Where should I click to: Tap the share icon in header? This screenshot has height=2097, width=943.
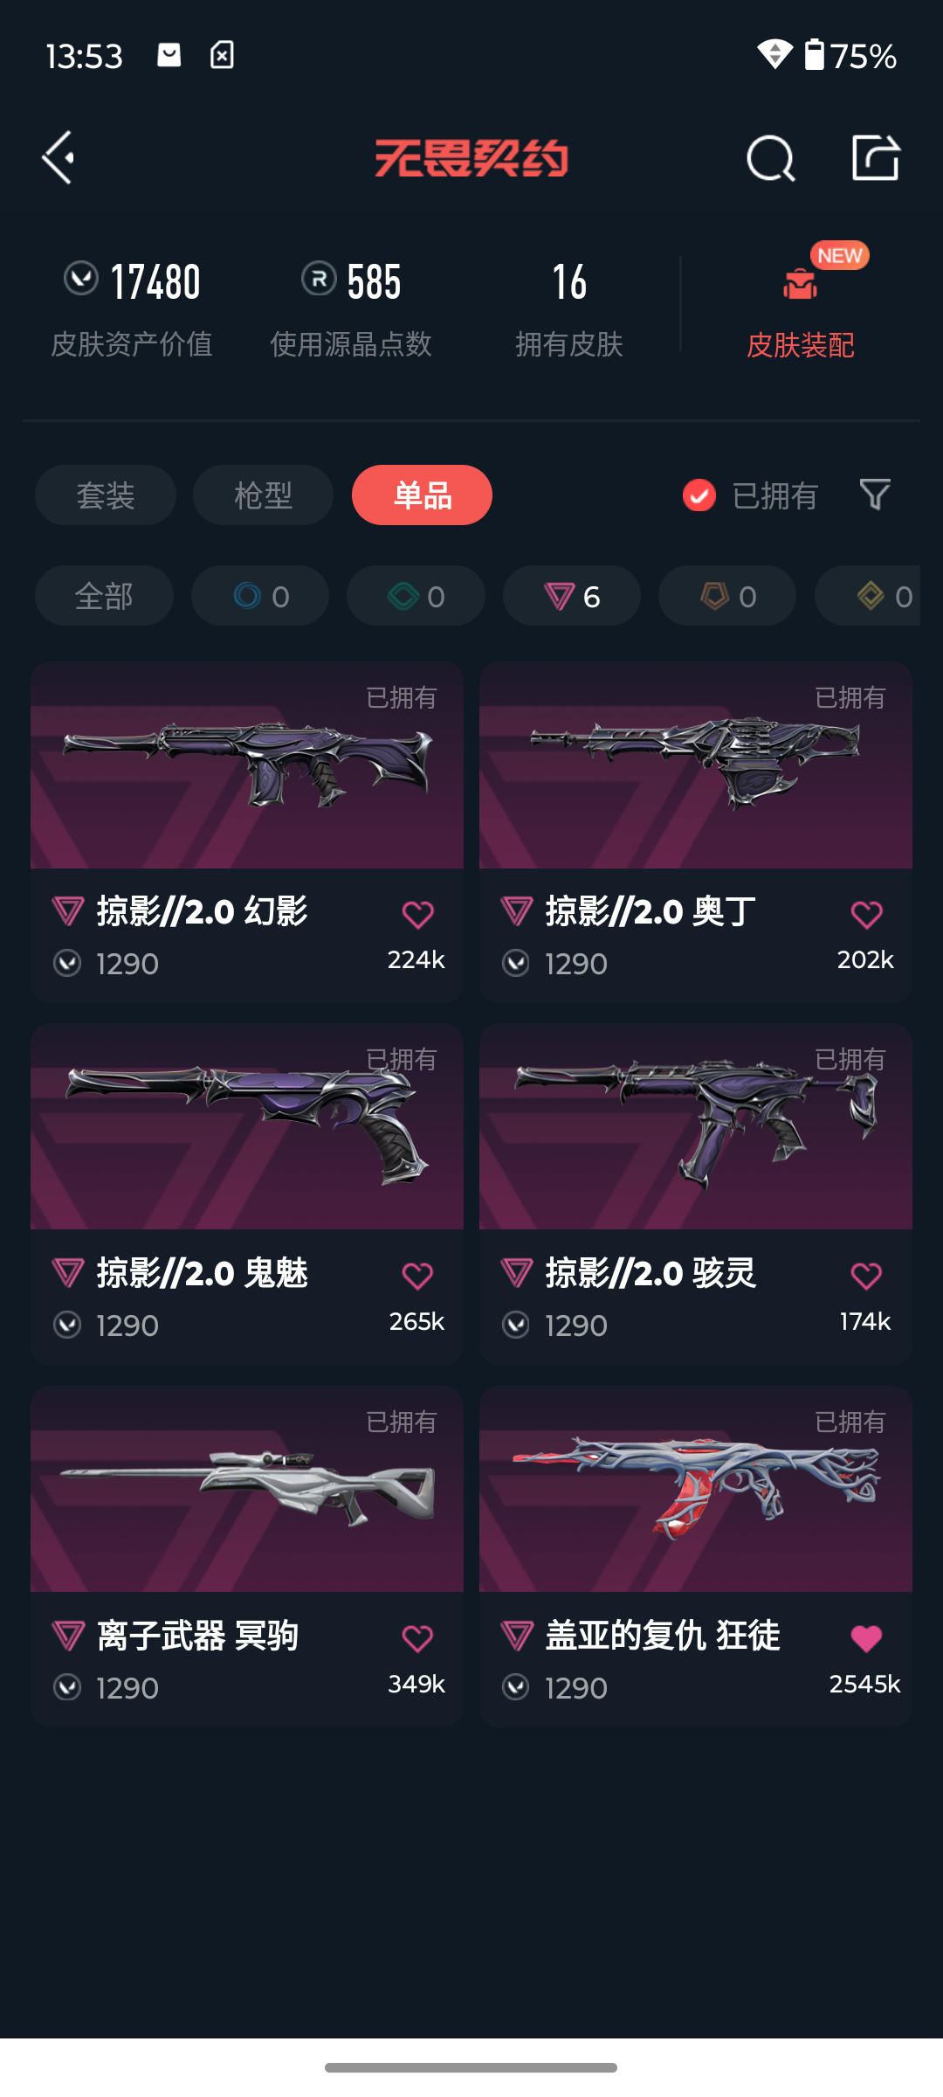point(876,158)
